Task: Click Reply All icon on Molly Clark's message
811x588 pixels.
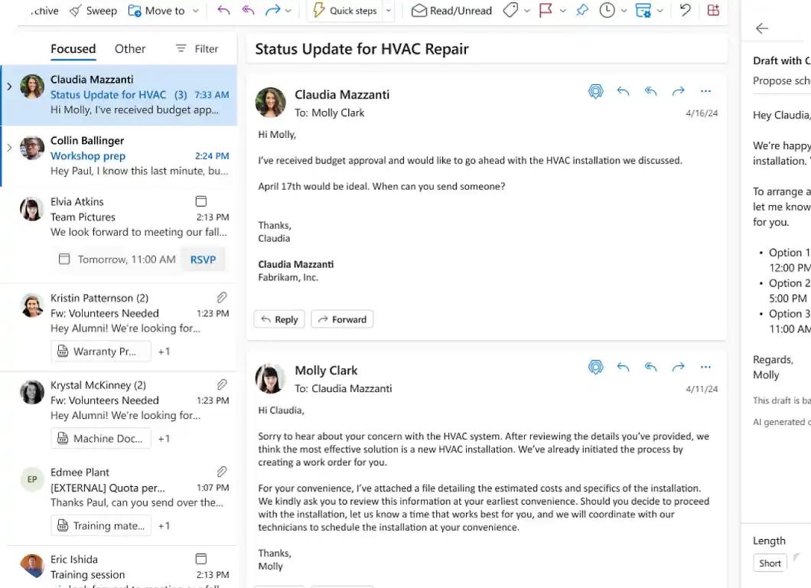Action: 650,367
